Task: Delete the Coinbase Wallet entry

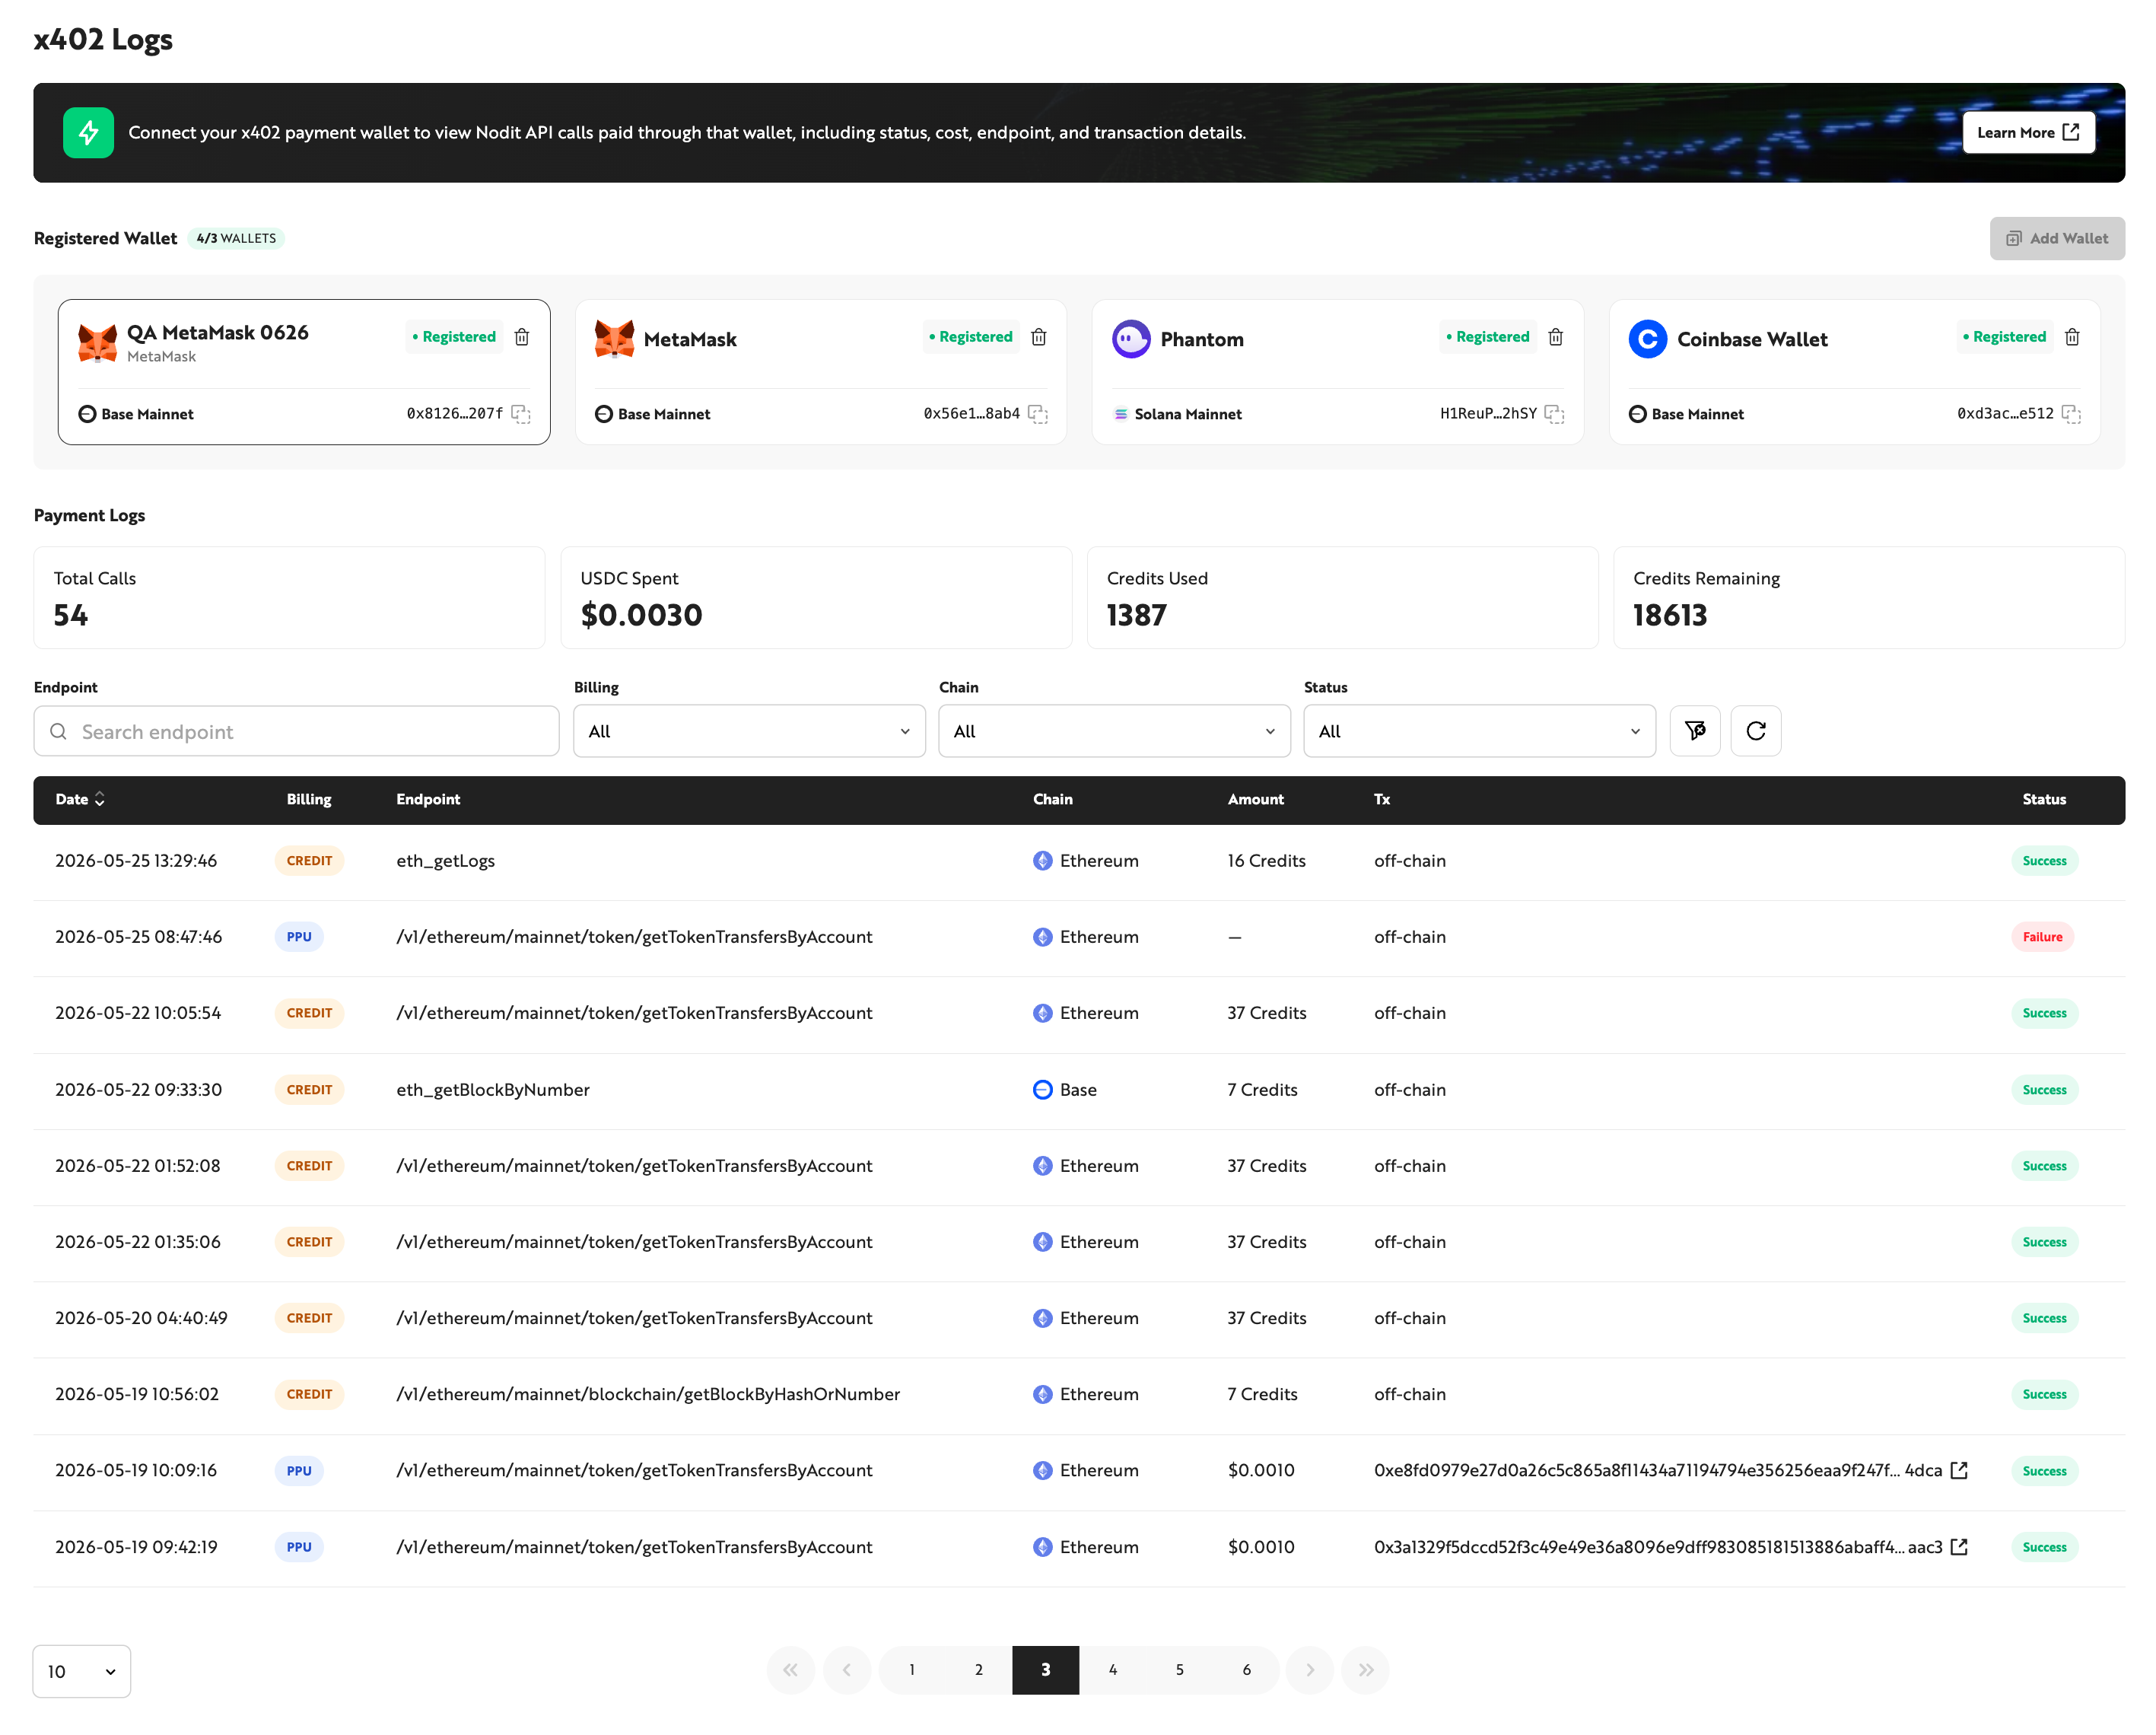Action: pyautogui.click(x=2073, y=337)
